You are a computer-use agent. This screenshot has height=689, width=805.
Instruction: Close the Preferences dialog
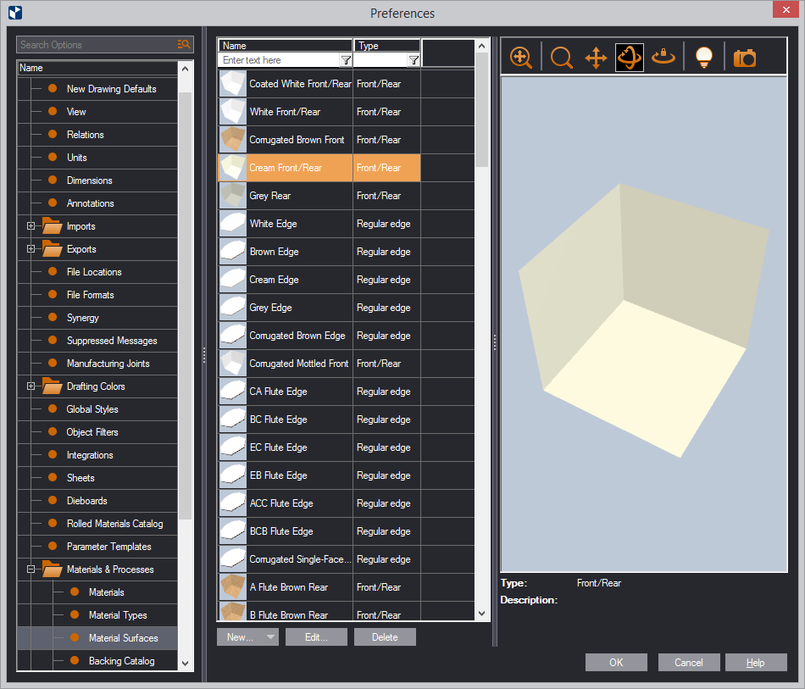click(x=786, y=9)
